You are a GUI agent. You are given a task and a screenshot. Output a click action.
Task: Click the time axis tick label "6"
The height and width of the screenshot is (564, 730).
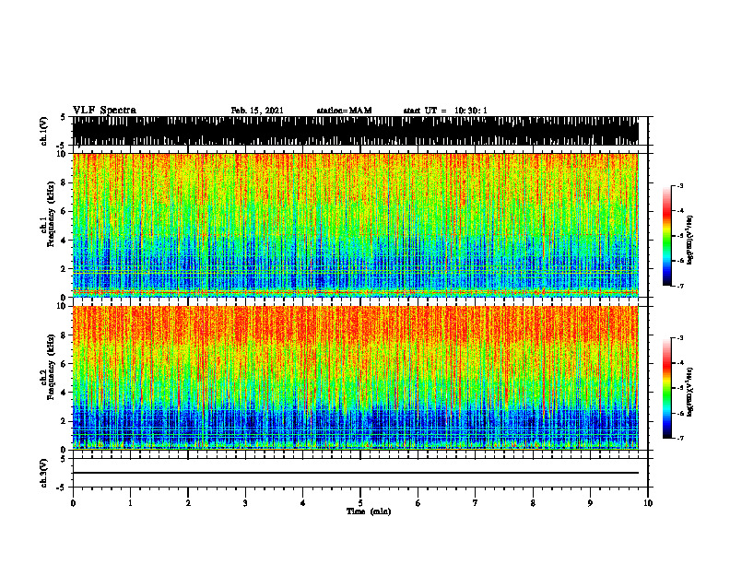pos(418,503)
